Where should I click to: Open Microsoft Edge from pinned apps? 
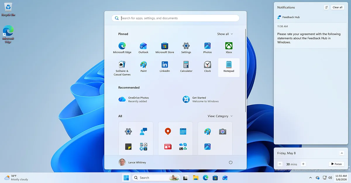(x=122, y=48)
